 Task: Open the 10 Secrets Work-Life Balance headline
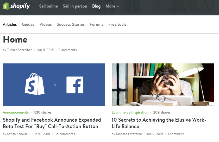[159, 123]
